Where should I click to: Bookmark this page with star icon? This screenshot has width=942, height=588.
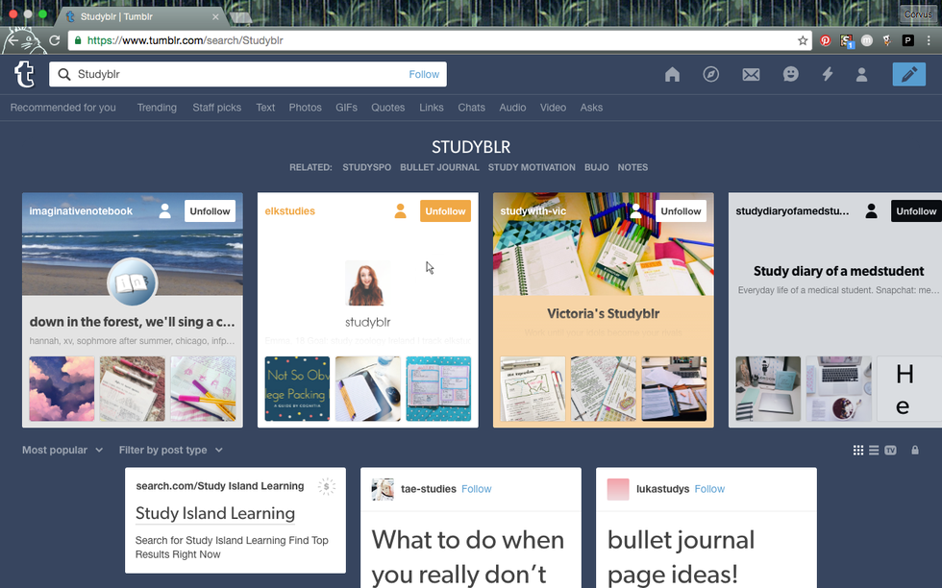[803, 40]
